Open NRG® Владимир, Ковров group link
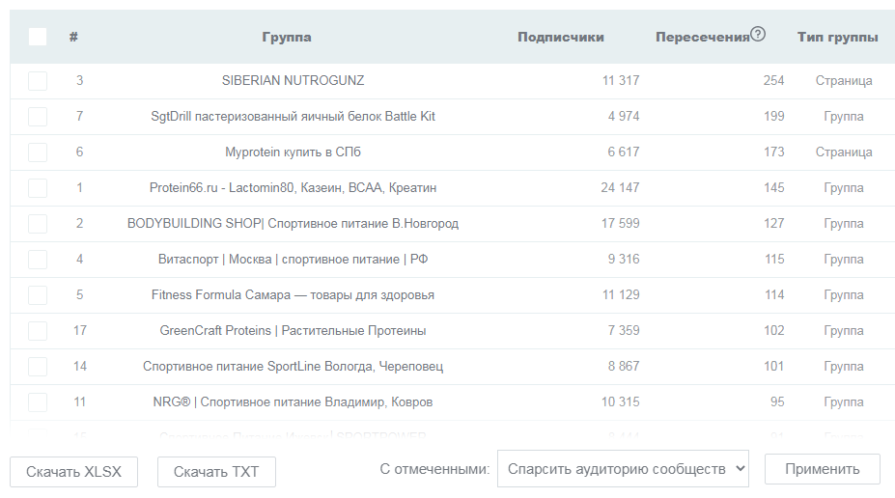 tap(293, 402)
